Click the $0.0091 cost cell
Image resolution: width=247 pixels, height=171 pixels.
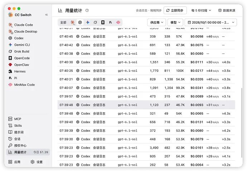coord(197,156)
